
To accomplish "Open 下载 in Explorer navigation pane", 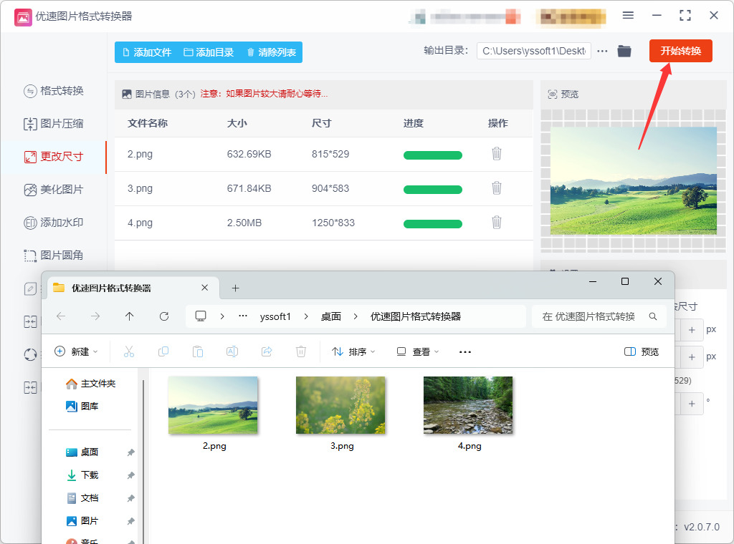I will [x=82, y=475].
